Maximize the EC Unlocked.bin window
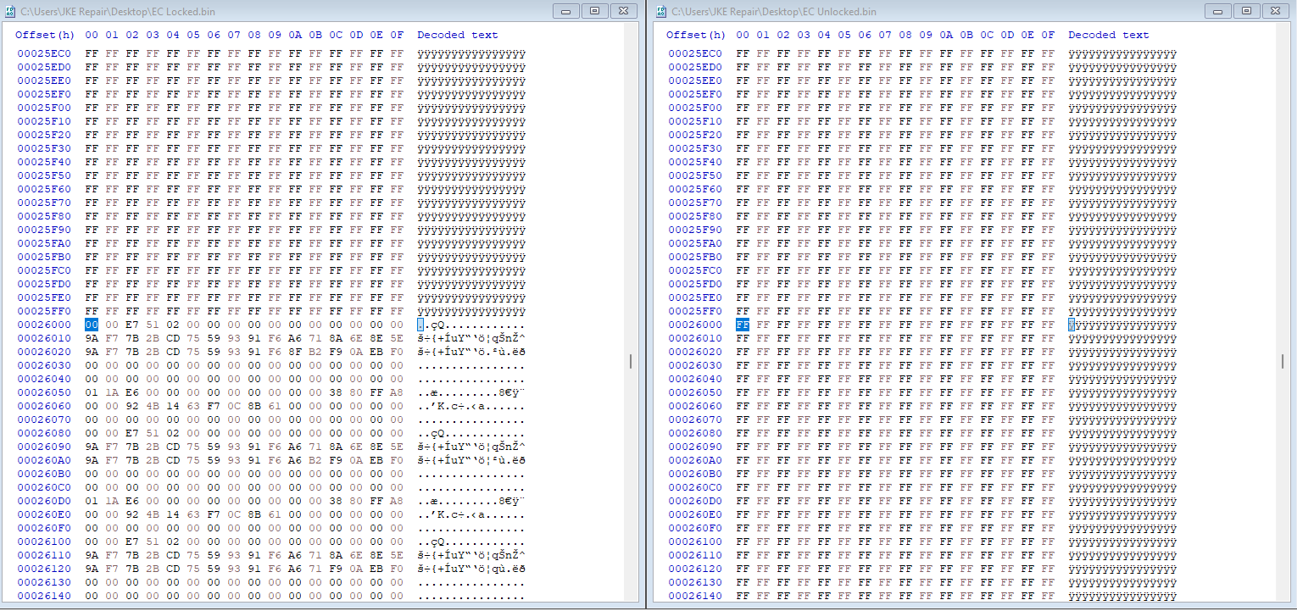 [x=1245, y=11]
